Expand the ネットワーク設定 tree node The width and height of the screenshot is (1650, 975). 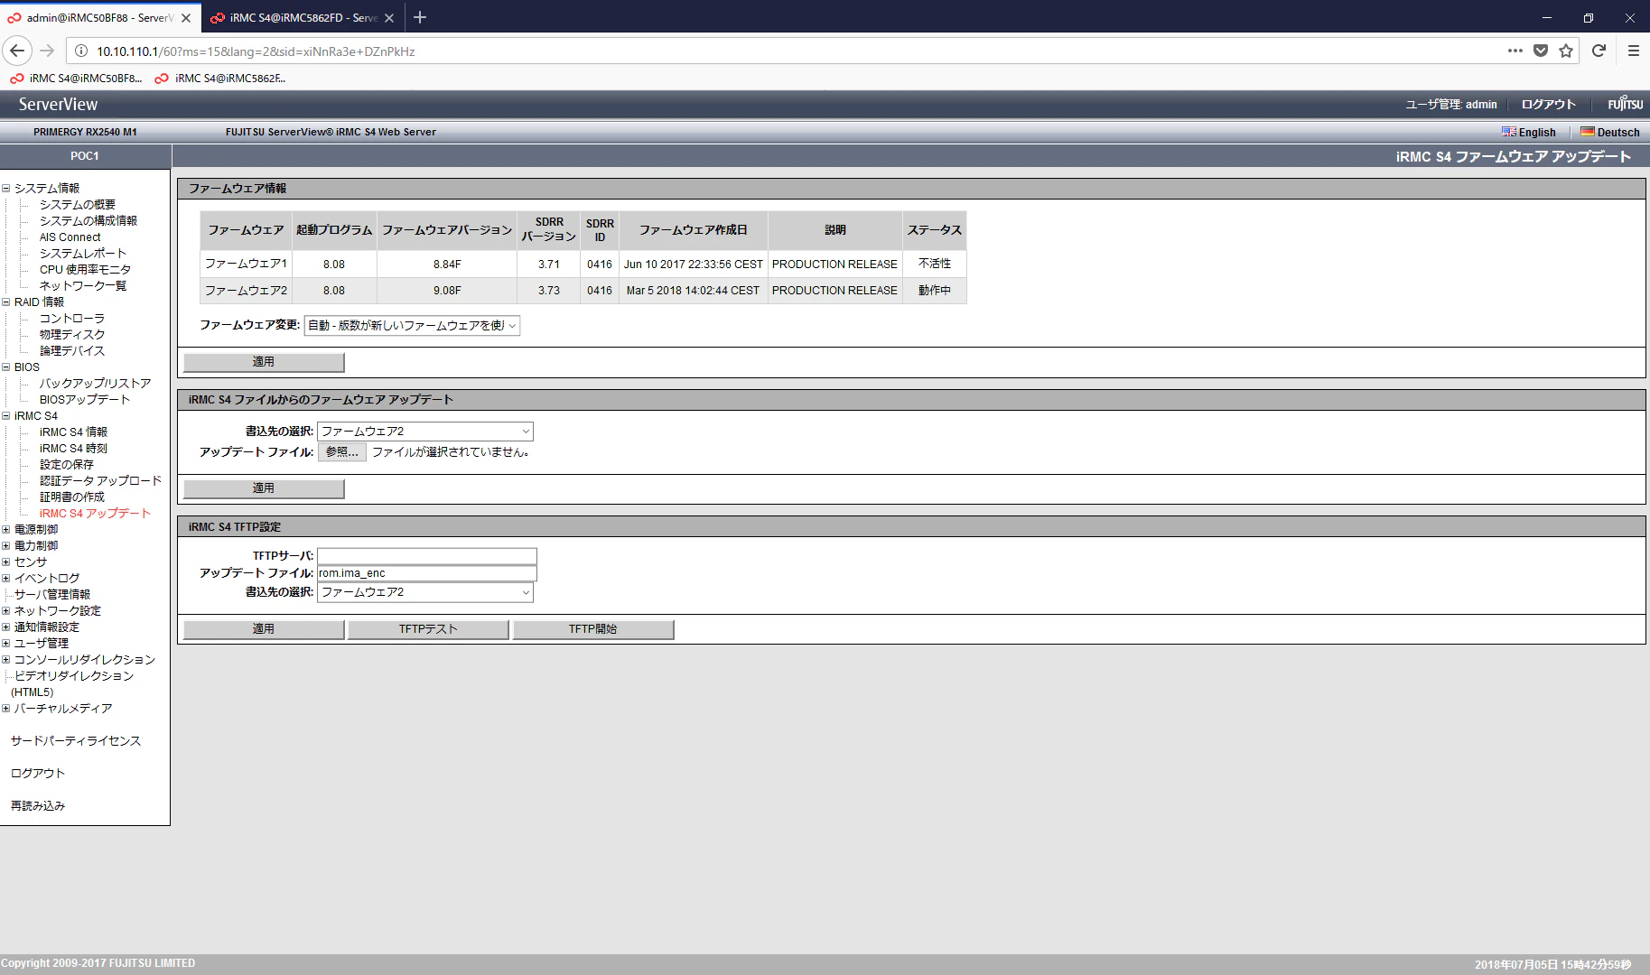pos(6,611)
